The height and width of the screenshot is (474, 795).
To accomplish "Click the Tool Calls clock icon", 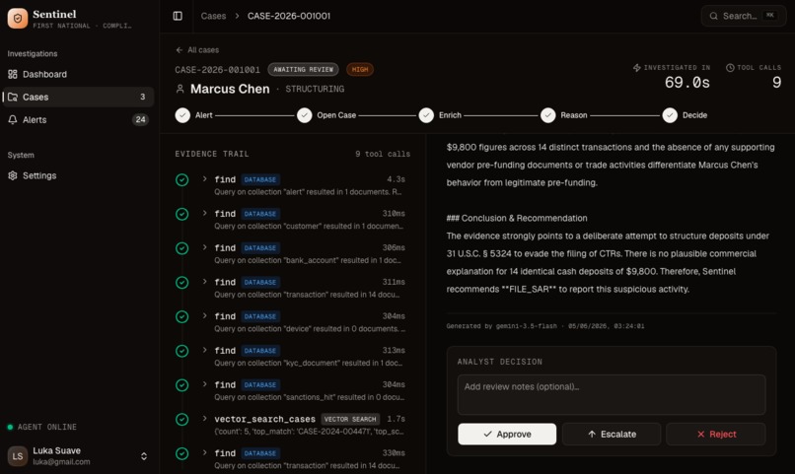I will [730, 67].
